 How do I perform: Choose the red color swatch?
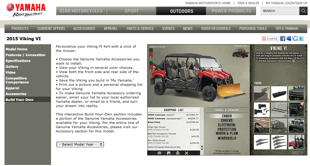point(151,54)
